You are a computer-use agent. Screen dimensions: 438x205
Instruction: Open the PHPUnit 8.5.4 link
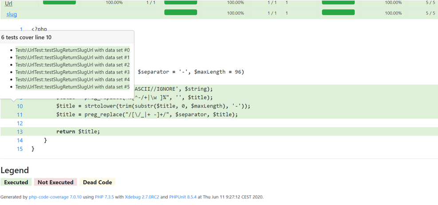click(183, 197)
